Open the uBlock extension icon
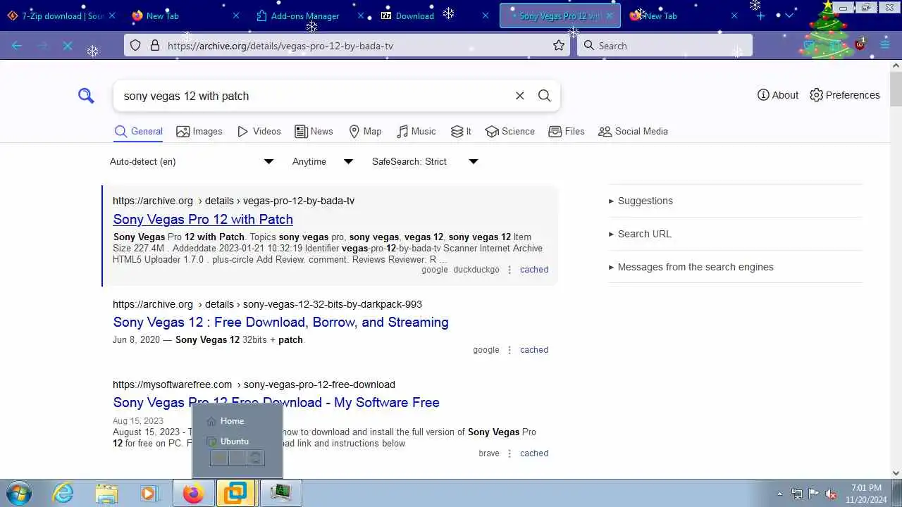Viewport: 902px width, 507px height. click(x=860, y=44)
